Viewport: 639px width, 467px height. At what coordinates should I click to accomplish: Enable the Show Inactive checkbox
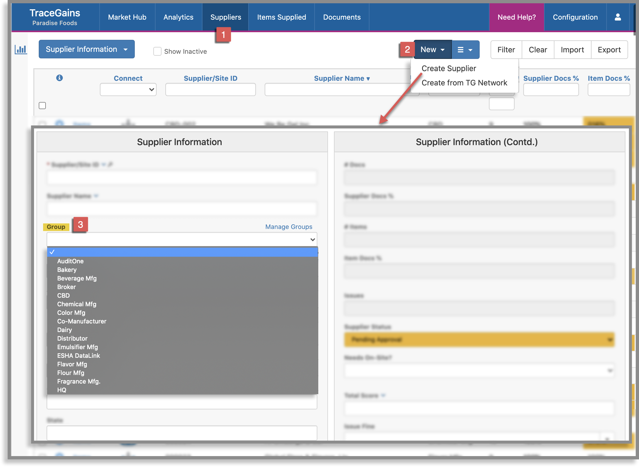[x=157, y=51]
